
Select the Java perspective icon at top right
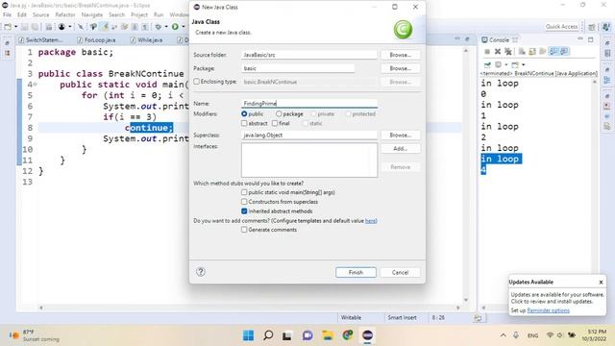click(606, 27)
